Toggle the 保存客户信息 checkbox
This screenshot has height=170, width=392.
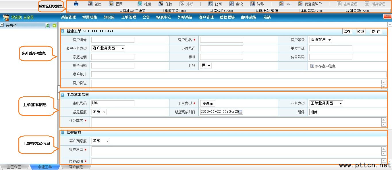click(x=312, y=66)
